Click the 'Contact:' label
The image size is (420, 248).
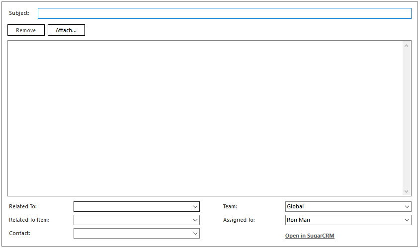pos(20,233)
